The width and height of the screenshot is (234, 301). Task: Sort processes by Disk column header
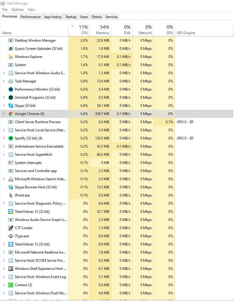point(122,30)
